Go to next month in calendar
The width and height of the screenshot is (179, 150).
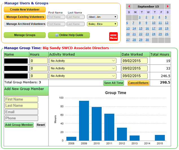[x=168, y=6]
